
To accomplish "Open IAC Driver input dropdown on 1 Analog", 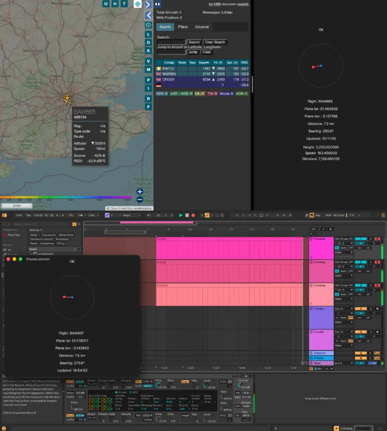I will tap(344, 239).
